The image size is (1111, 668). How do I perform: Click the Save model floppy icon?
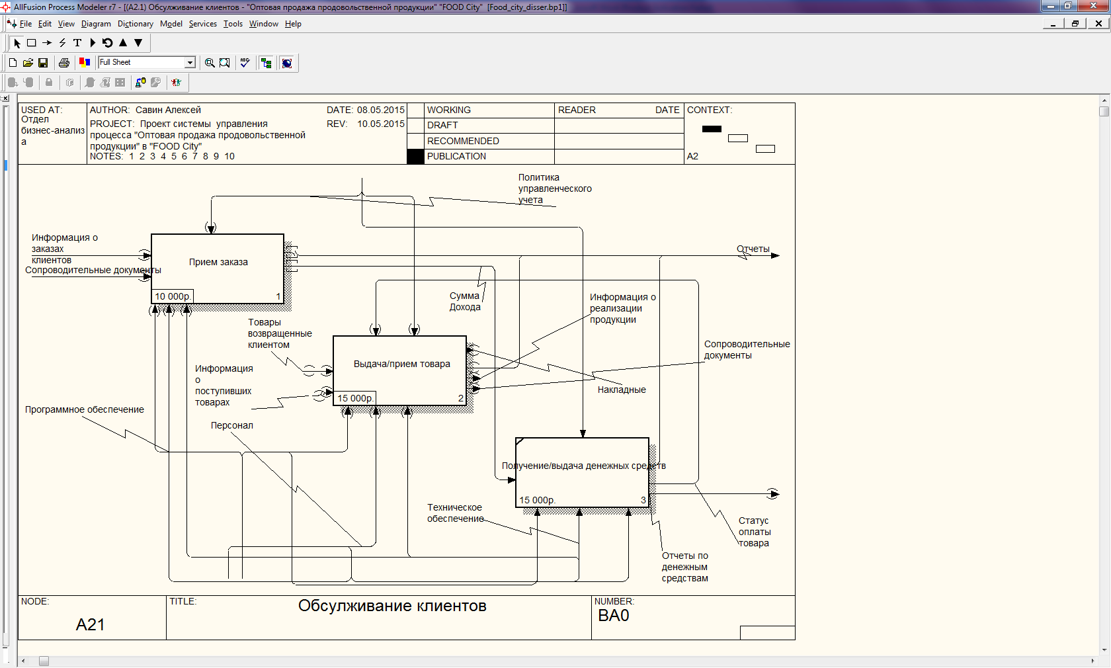pos(43,63)
